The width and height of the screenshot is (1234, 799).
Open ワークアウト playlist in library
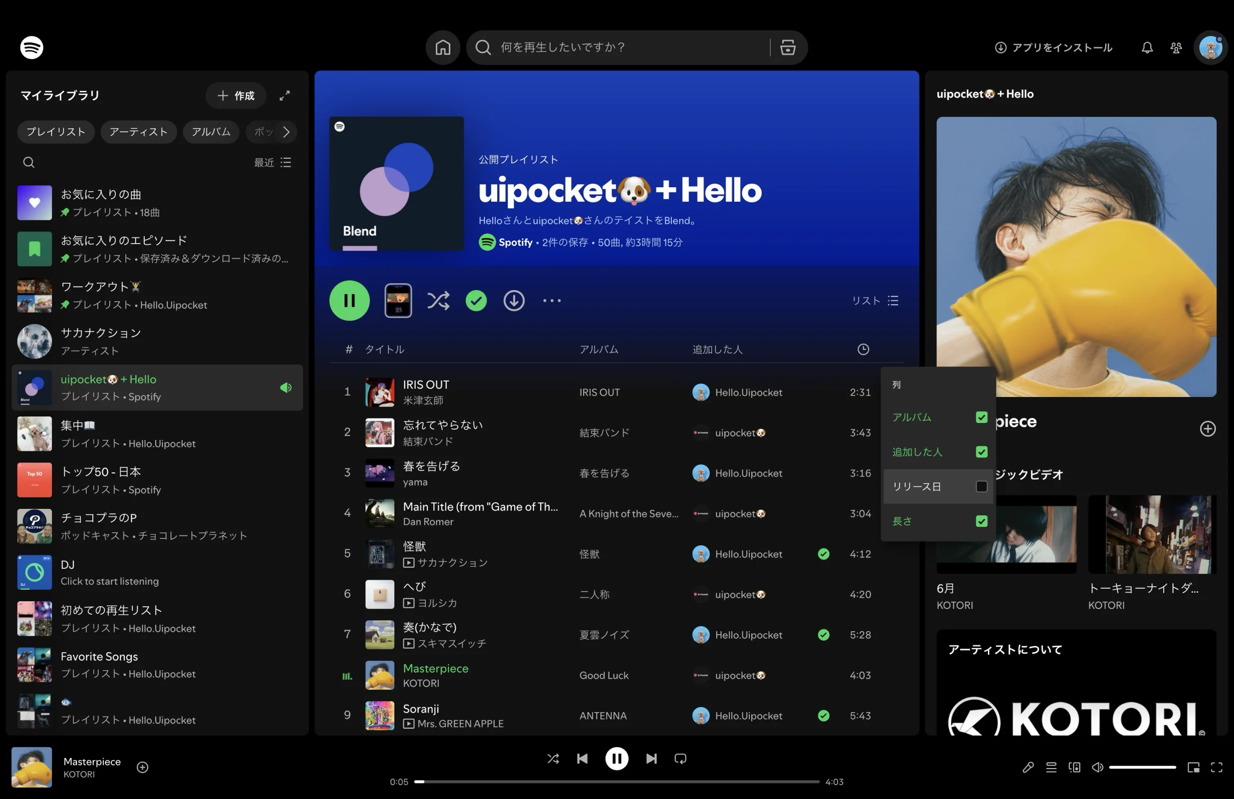(x=157, y=295)
